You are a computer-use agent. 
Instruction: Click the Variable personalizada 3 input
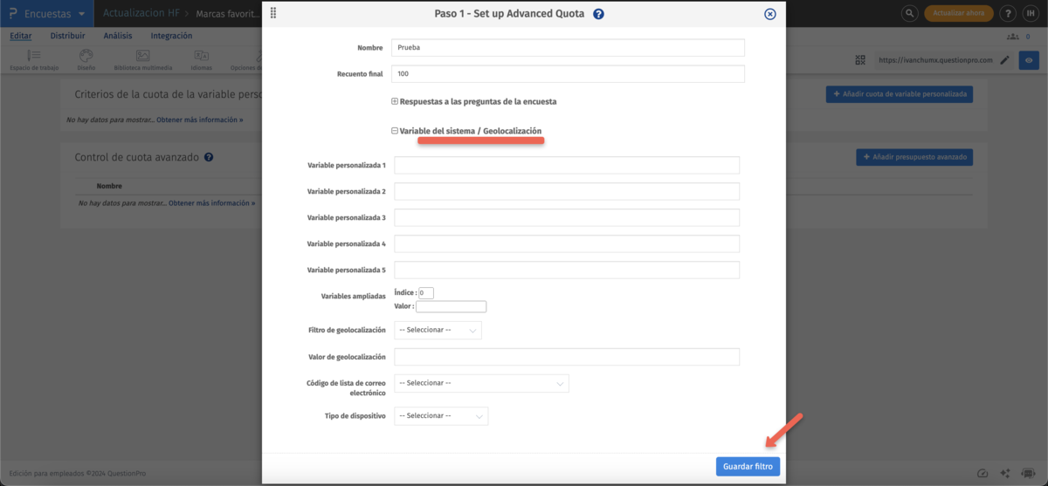(567, 217)
